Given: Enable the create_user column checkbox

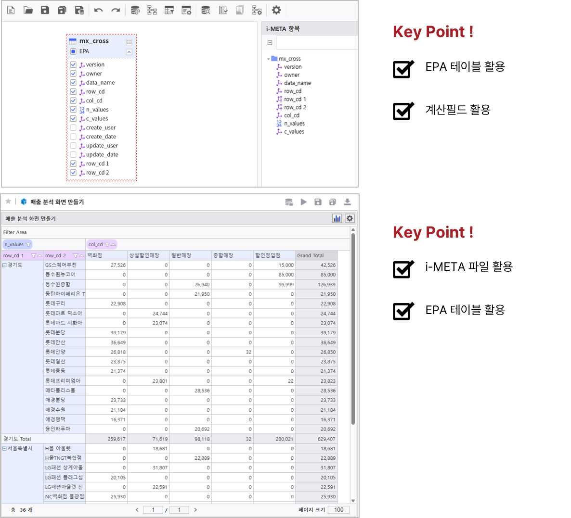Looking at the screenshot, I should click(73, 127).
